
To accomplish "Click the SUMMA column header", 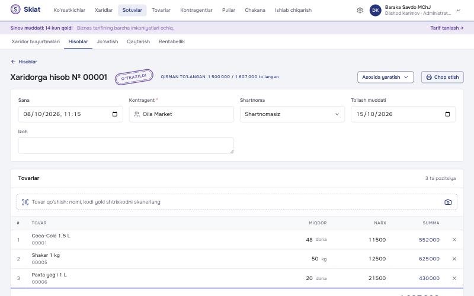I will (431, 223).
